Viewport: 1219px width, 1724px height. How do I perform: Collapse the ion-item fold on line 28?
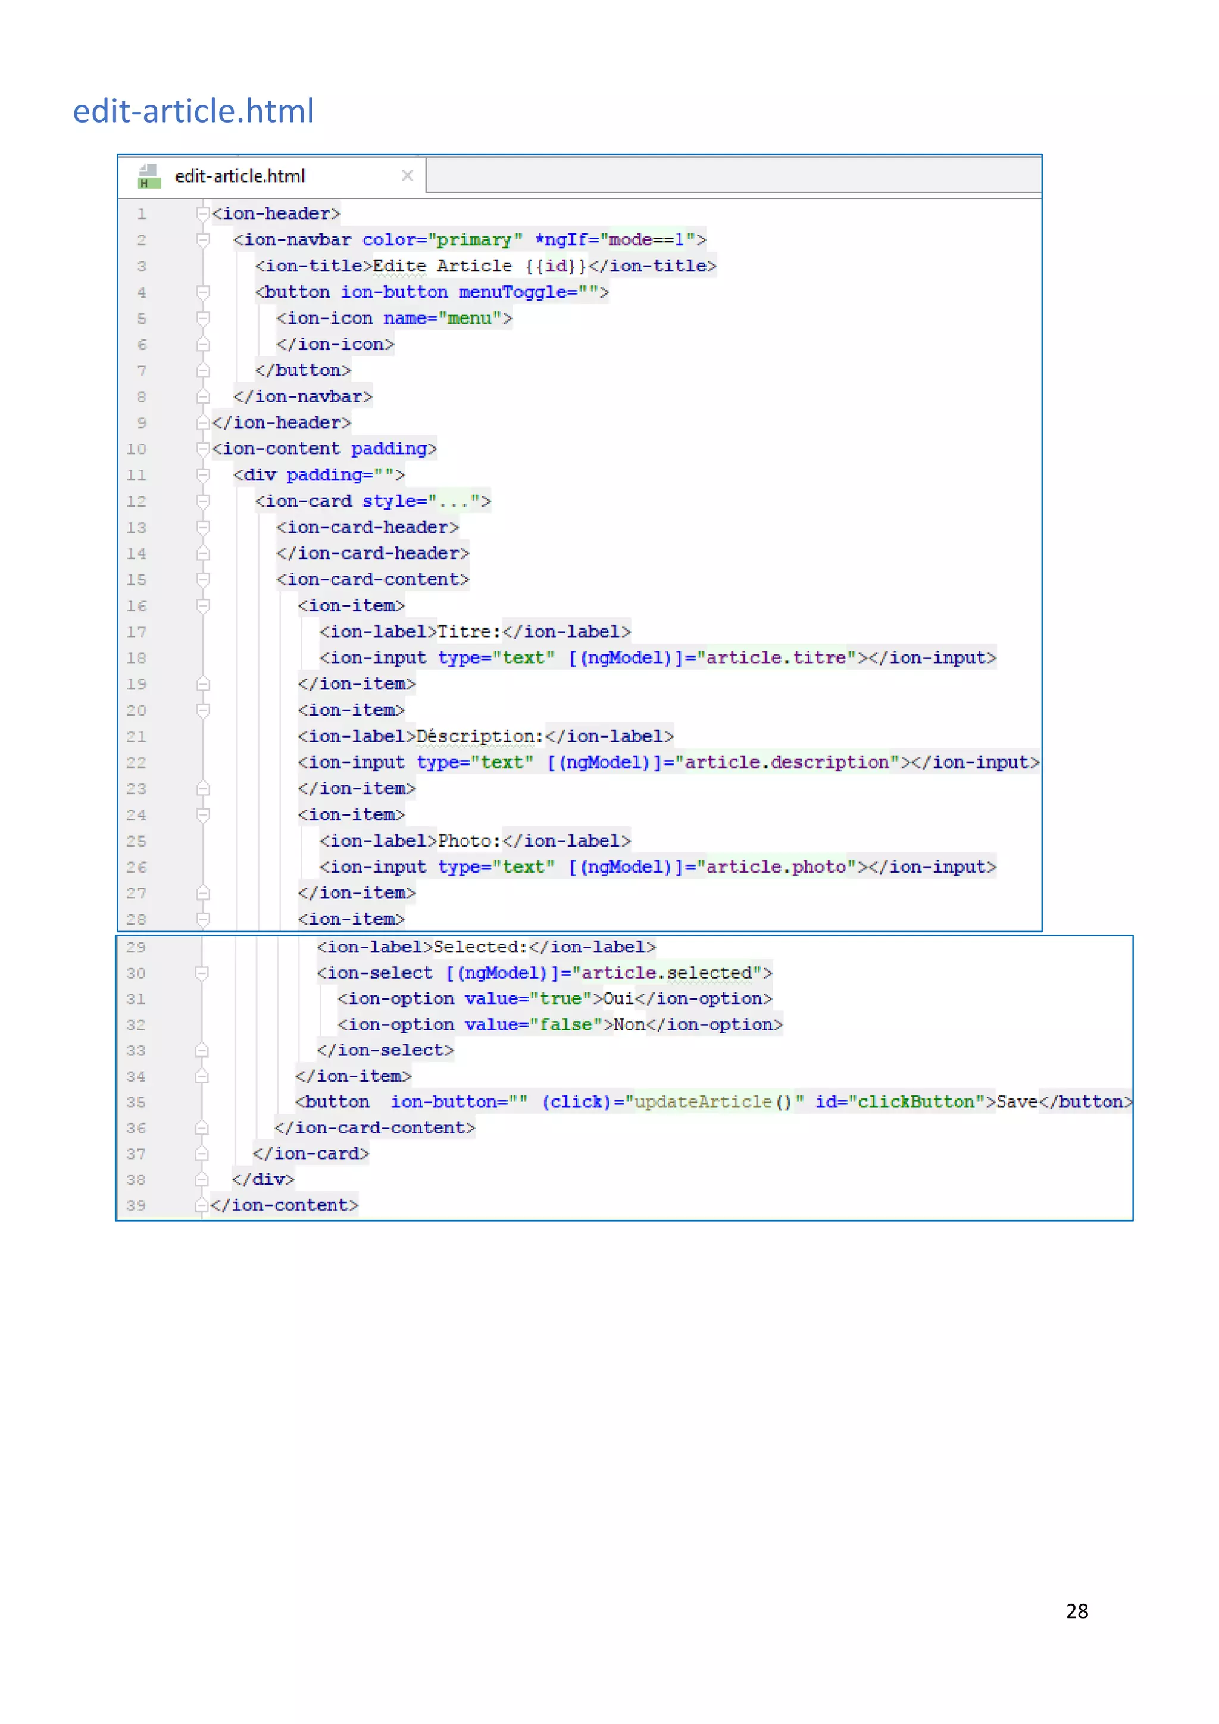point(202,919)
